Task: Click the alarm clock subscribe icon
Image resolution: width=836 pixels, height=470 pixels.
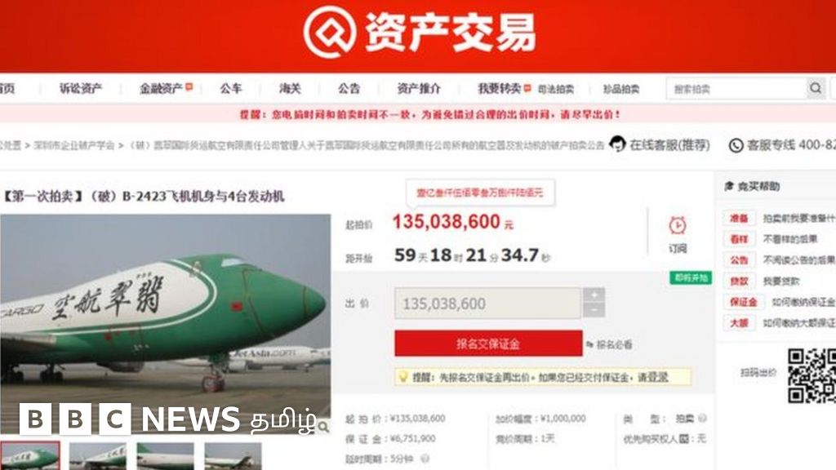Action: point(678,225)
